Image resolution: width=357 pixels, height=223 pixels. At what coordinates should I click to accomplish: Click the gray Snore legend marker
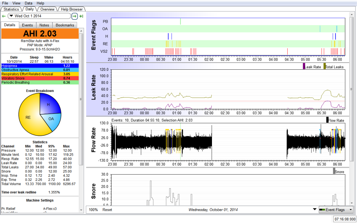334,171
